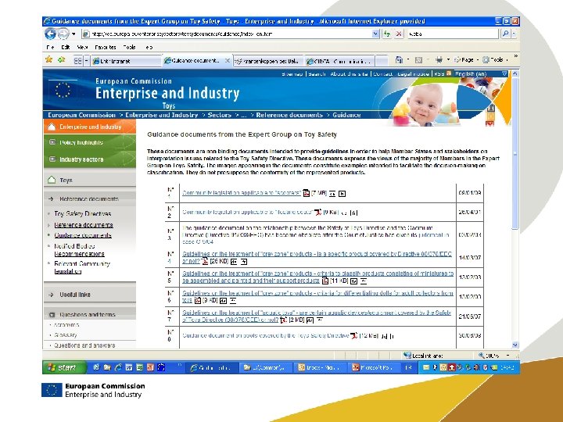Image resolution: width=563 pixels, height=422 pixels.
Task: Open the Tools menu in menu bar
Action: point(129,47)
